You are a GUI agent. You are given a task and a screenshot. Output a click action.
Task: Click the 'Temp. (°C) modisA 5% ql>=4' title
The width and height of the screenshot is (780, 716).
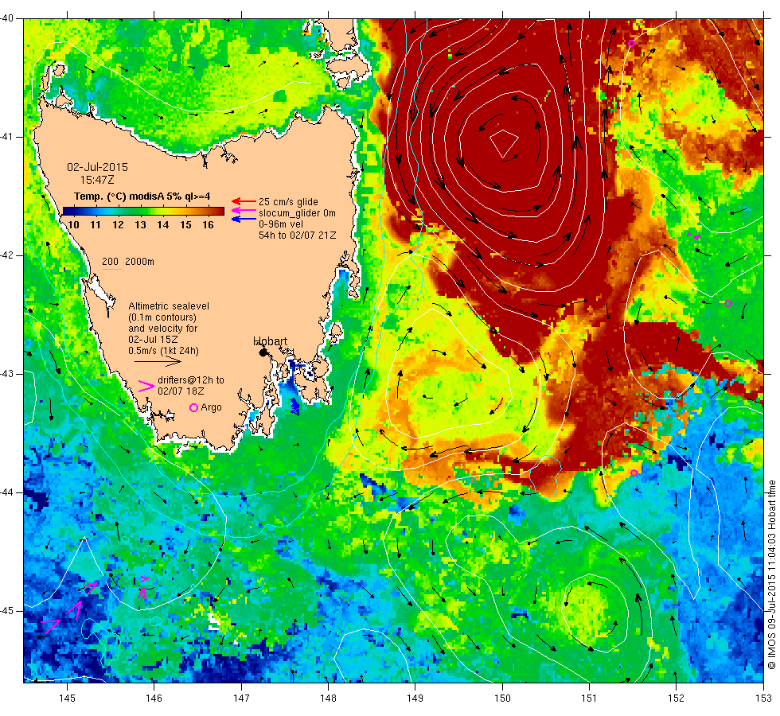point(142,197)
